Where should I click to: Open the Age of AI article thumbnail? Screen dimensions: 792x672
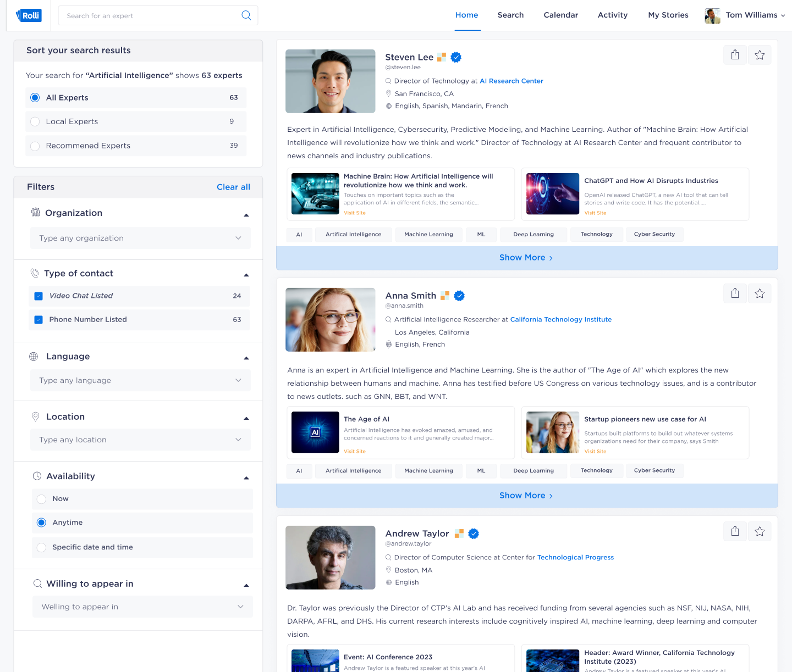click(315, 432)
